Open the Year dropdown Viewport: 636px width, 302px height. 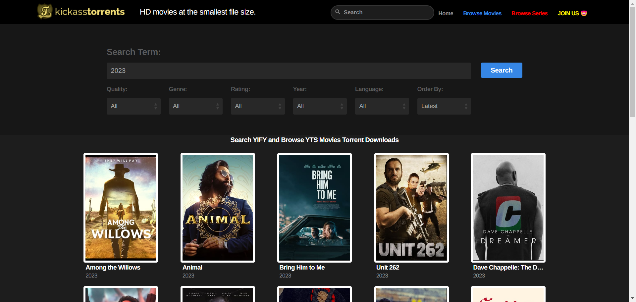pyautogui.click(x=320, y=106)
